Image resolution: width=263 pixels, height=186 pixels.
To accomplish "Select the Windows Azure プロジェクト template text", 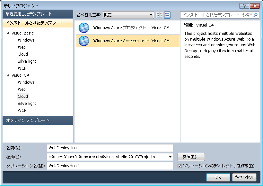I will point(119,28).
